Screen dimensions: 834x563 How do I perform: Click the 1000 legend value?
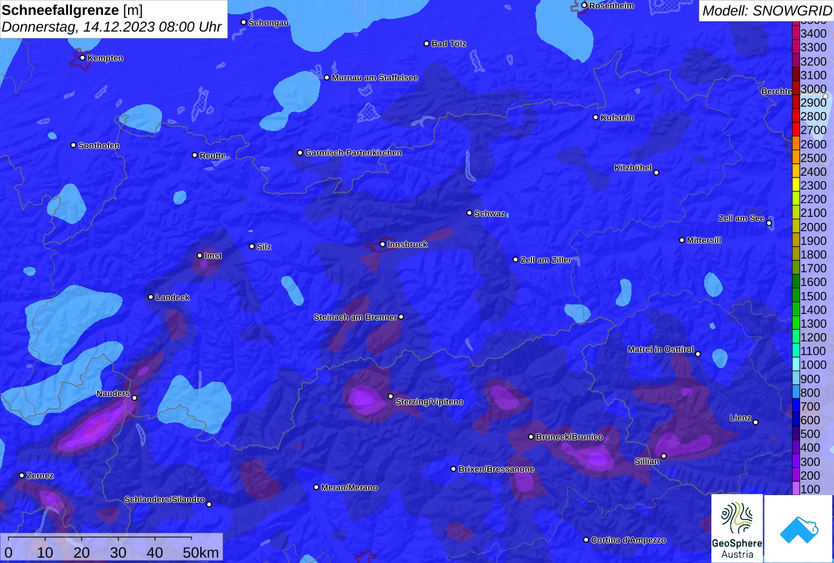click(x=814, y=365)
